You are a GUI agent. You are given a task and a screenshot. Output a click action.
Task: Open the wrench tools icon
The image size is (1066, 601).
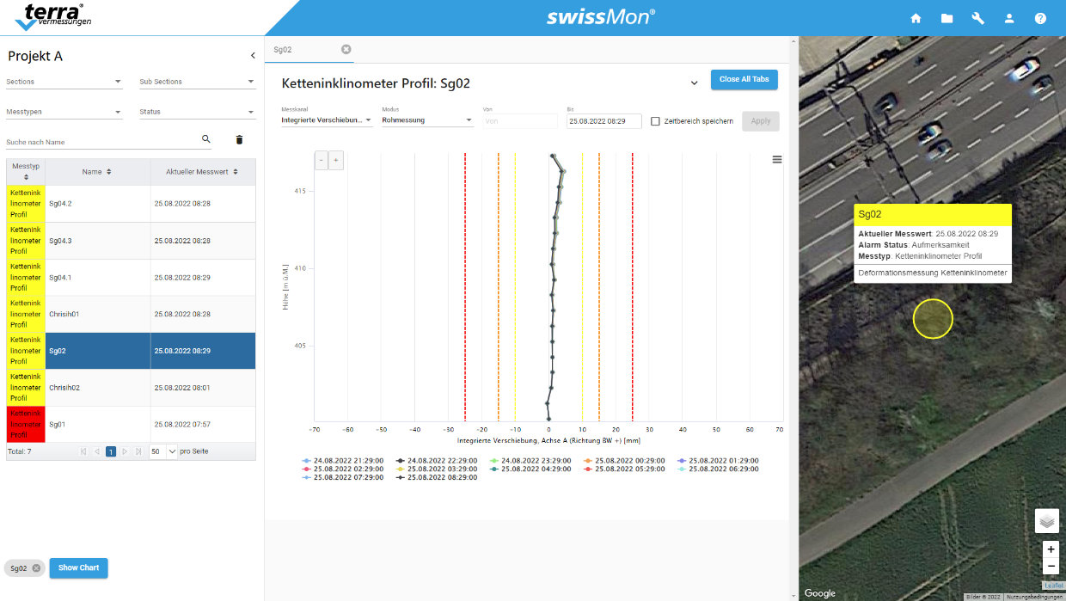977,18
